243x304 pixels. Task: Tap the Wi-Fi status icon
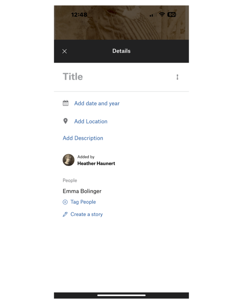[162, 14]
